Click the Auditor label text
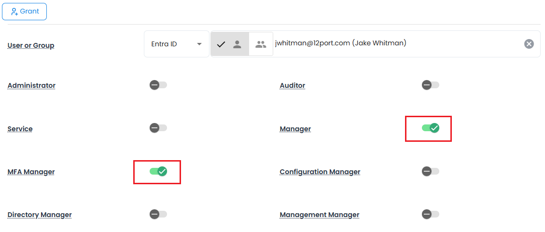The height and width of the screenshot is (232, 545). (x=292, y=86)
